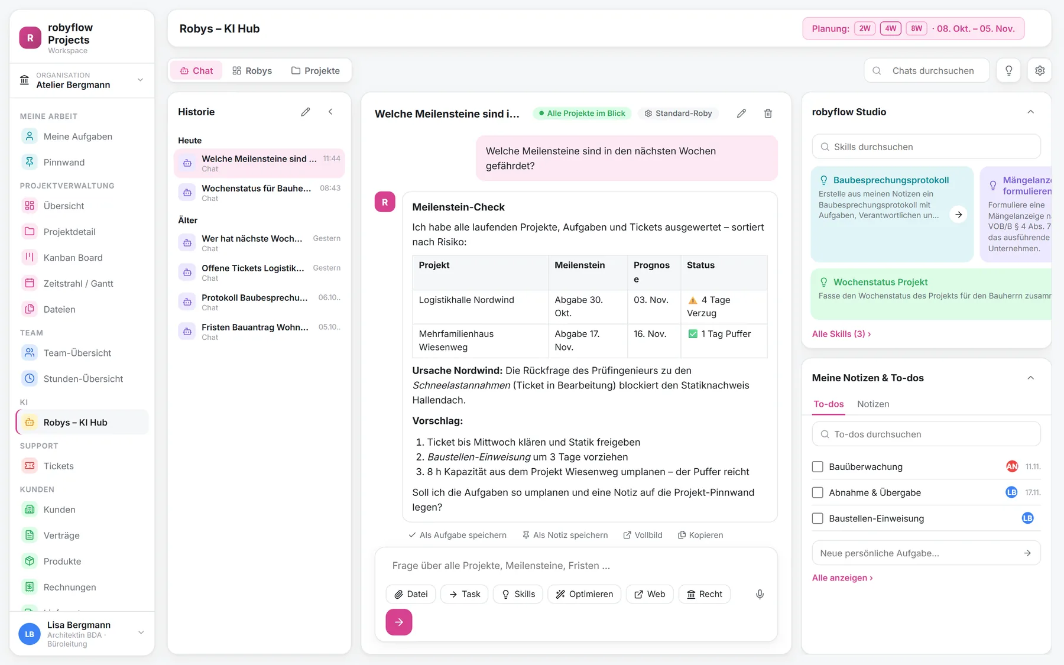Image resolution: width=1064 pixels, height=665 pixels.
Task: Click the new chat pencil icon in Historie
Action: coord(306,112)
